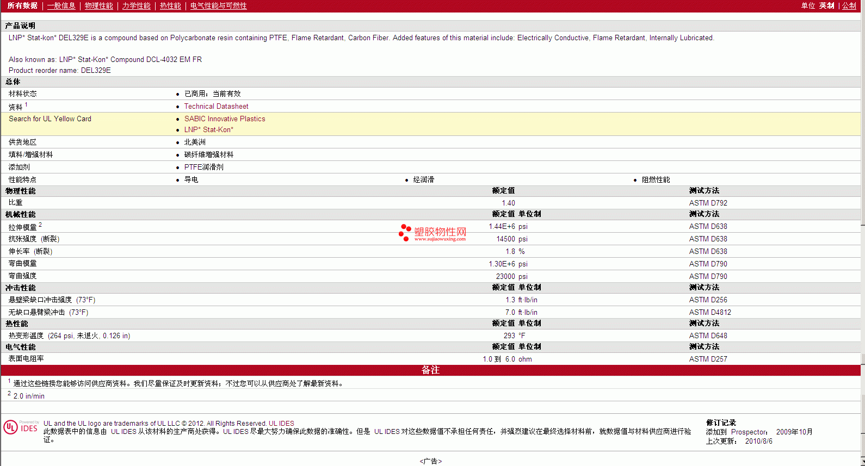Open the 力学性能 tab
Image resolution: width=865 pixels, height=466 pixels.
[136, 5]
